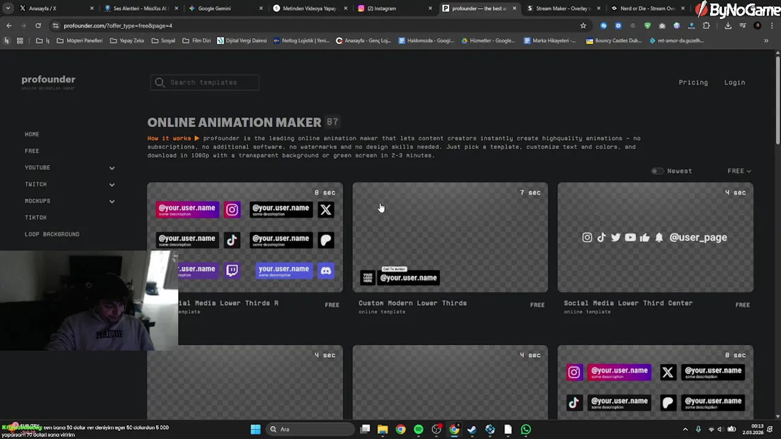Open the Windows Start menu
This screenshot has width=781, height=439.
[x=256, y=429]
